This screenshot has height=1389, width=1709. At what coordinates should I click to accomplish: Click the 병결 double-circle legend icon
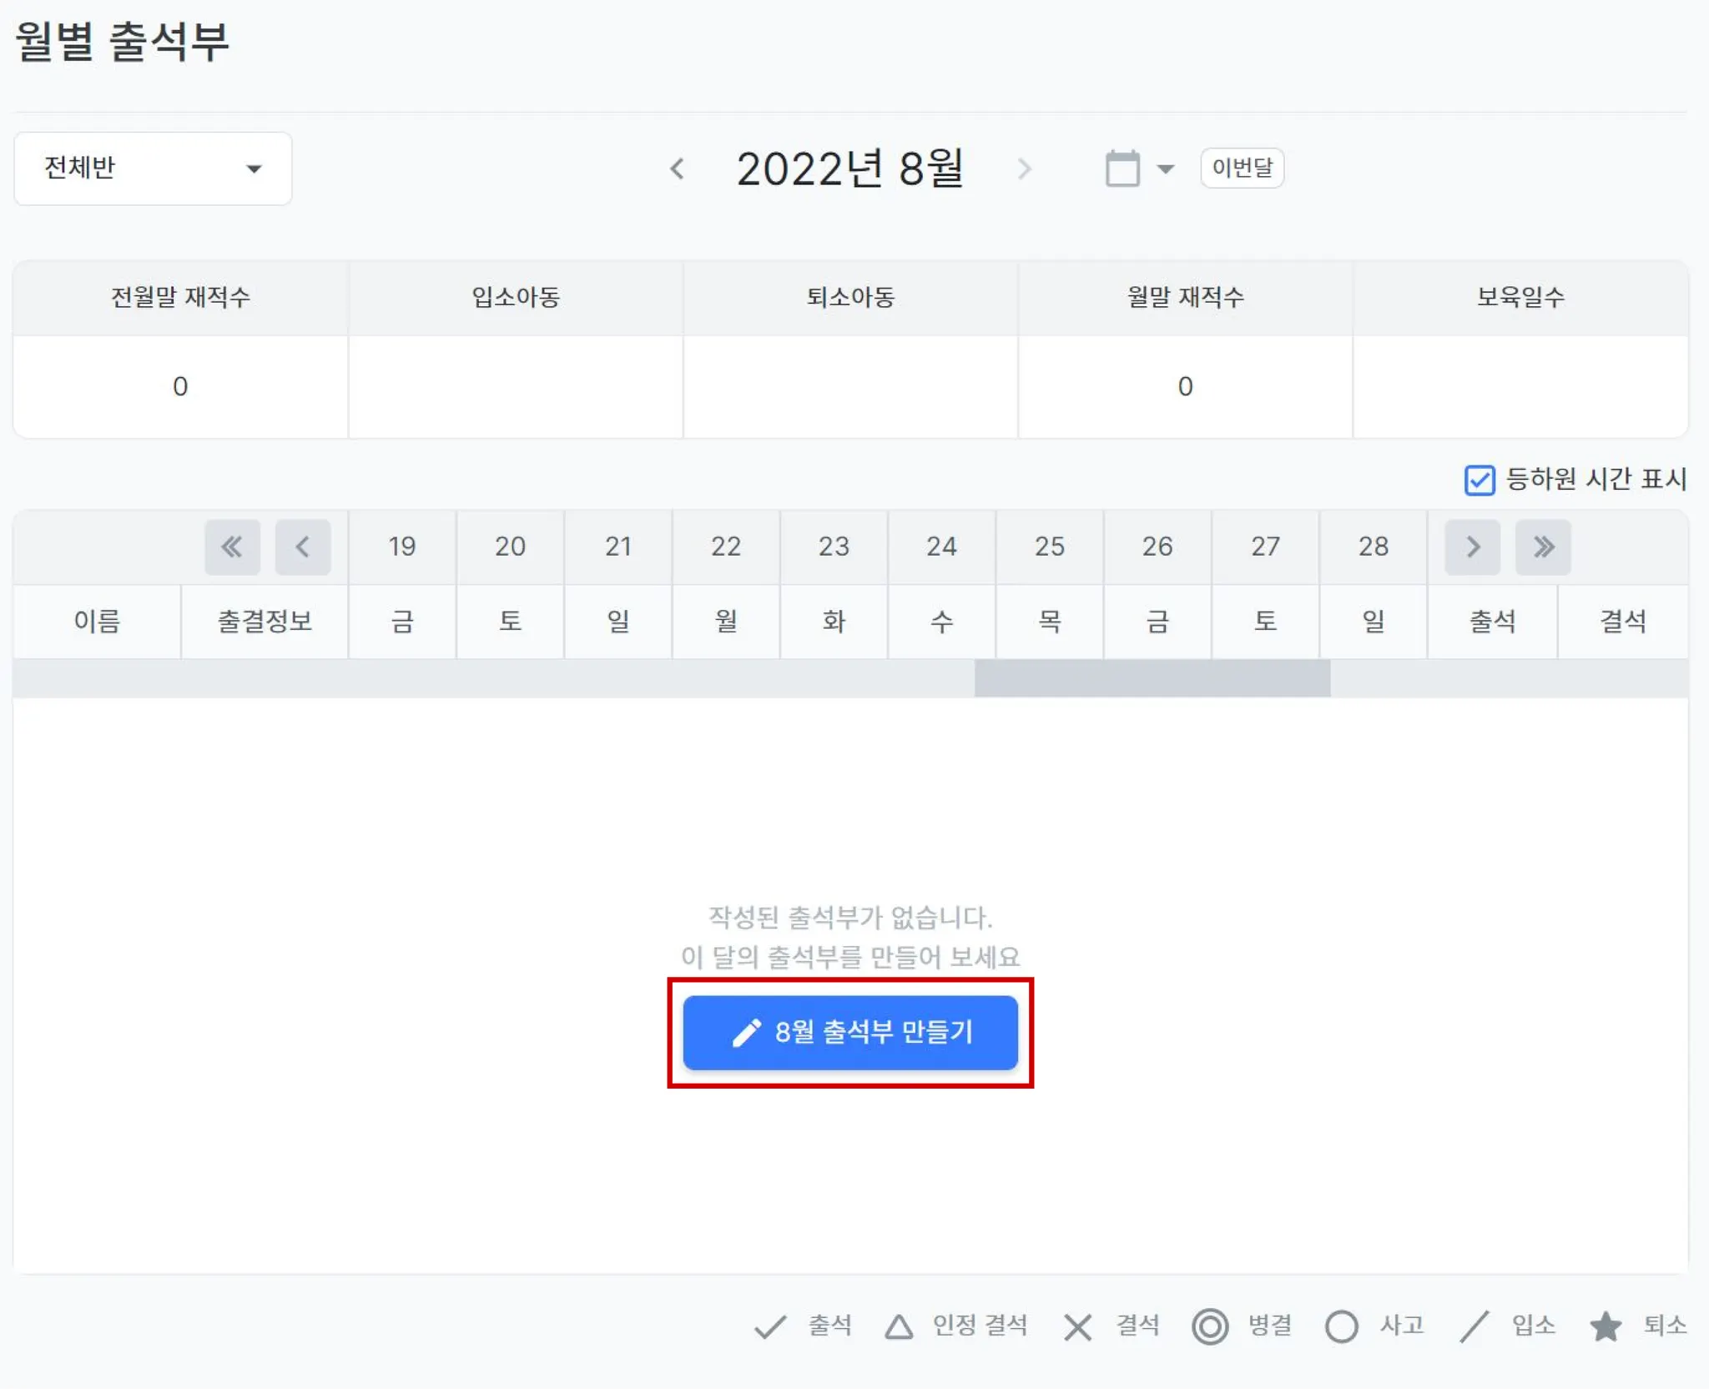tap(1209, 1326)
